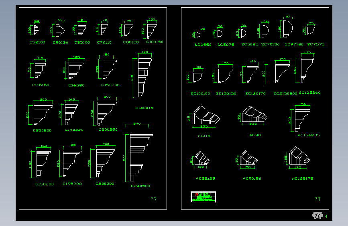
Task: Click the profile drawing above AC156235
Action: pos(303,120)
